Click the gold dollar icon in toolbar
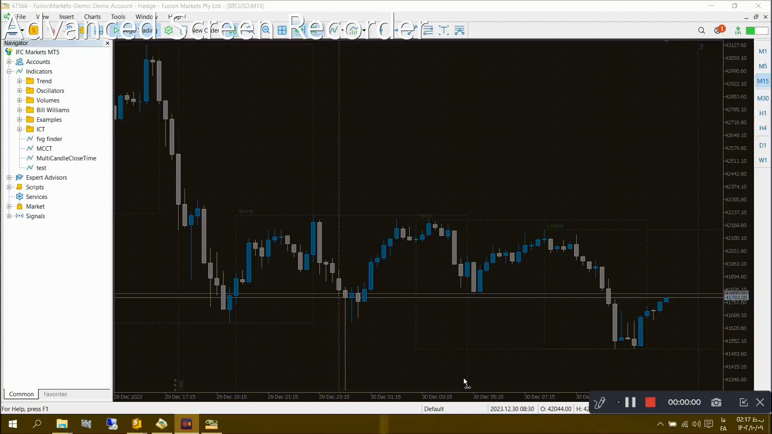This screenshot has height=434, width=772. 34,30
